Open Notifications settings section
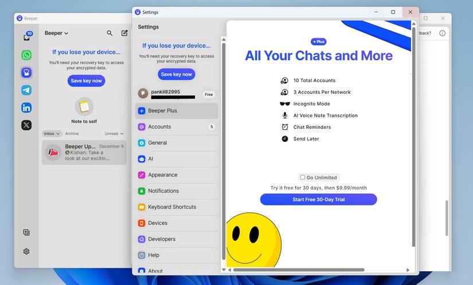473x285 pixels. click(x=177, y=191)
